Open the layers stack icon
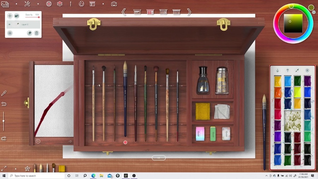 coord(60,4)
